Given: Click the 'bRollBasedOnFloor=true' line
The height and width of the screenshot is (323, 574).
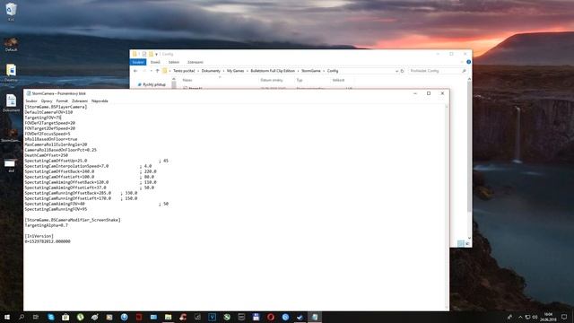Looking at the screenshot, I should click(51, 139).
